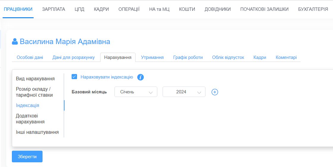333x167 pixels.
Task: Select the ОПЕРАЦІЇ menu item
Action: tap(129, 9)
